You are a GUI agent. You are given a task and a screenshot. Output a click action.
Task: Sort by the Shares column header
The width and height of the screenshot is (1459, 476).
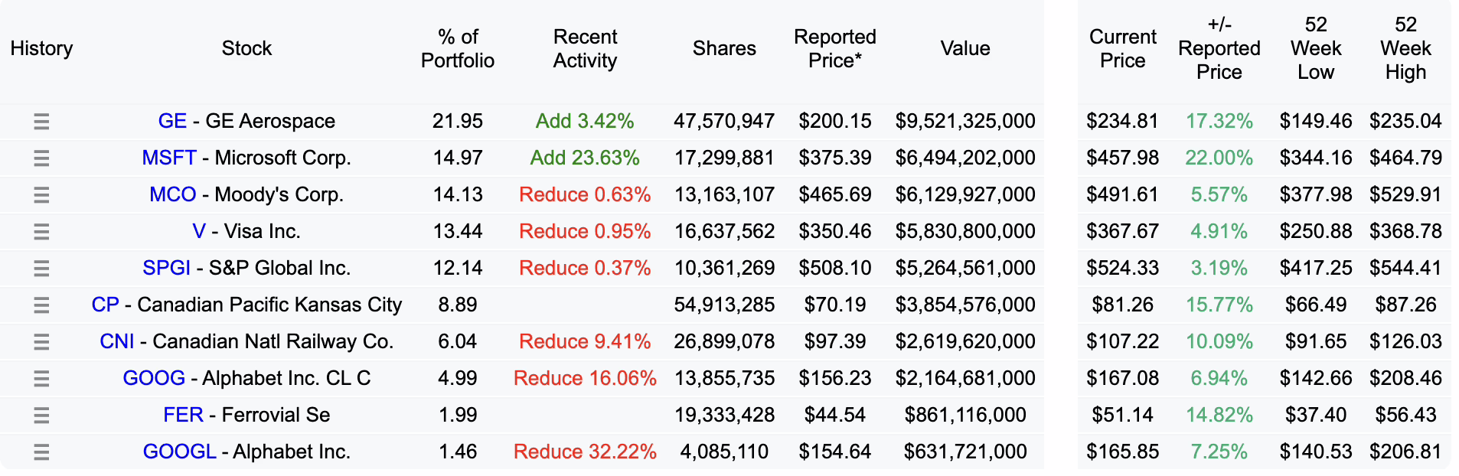point(724,48)
